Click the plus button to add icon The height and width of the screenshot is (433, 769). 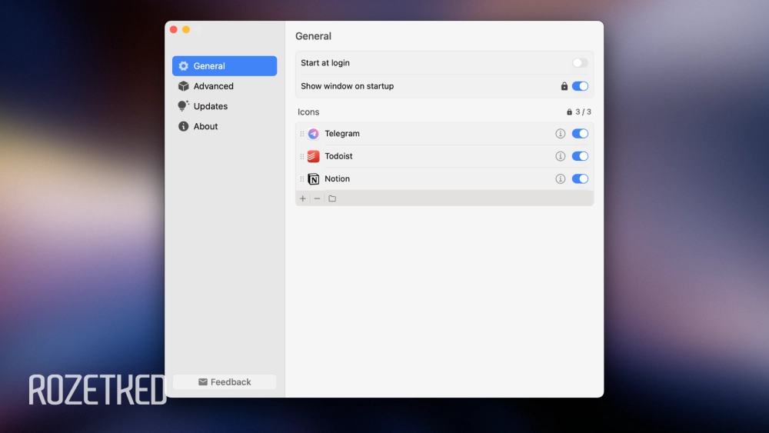pyautogui.click(x=303, y=198)
